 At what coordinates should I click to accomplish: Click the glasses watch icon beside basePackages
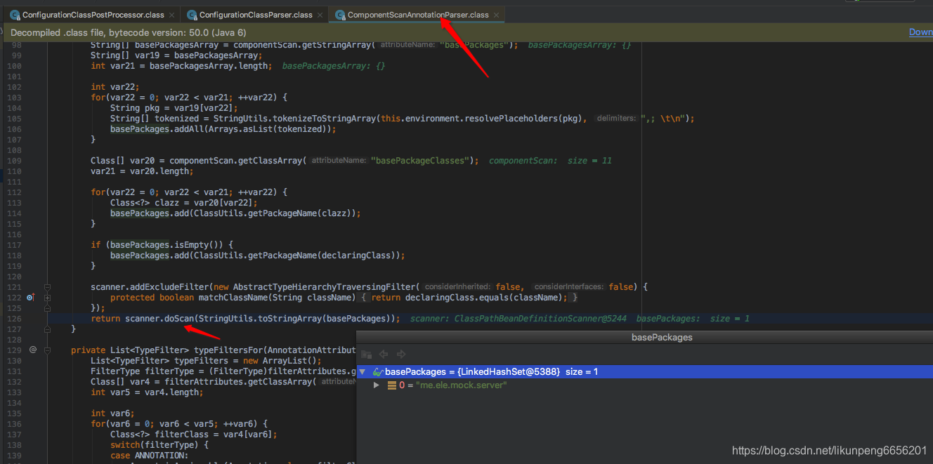pyautogui.click(x=377, y=371)
